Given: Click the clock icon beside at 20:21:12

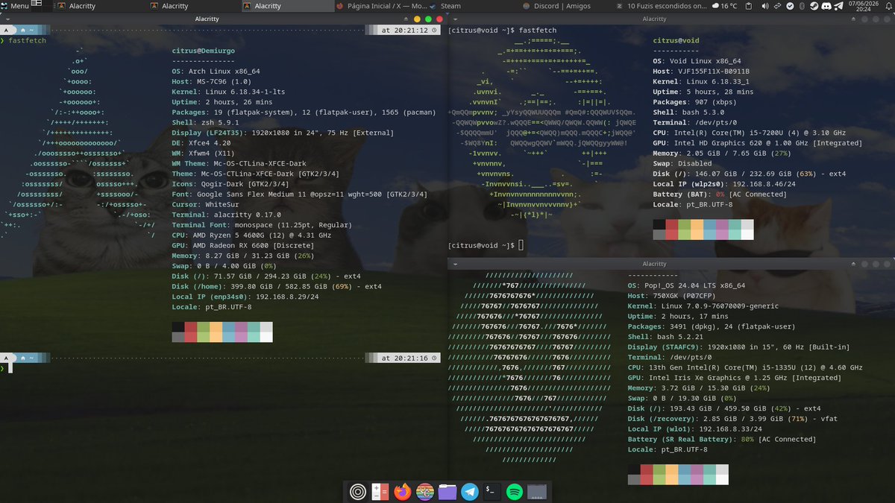Looking at the screenshot, I should pos(434,31).
